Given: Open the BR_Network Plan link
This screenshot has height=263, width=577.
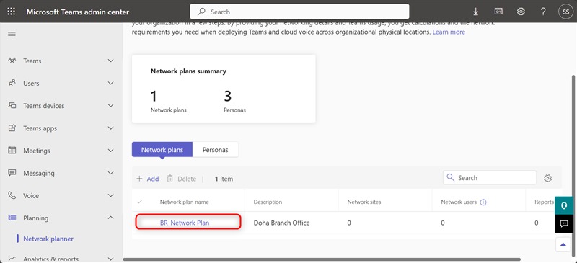Looking at the screenshot, I should pyautogui.click(x=185, y=223).
